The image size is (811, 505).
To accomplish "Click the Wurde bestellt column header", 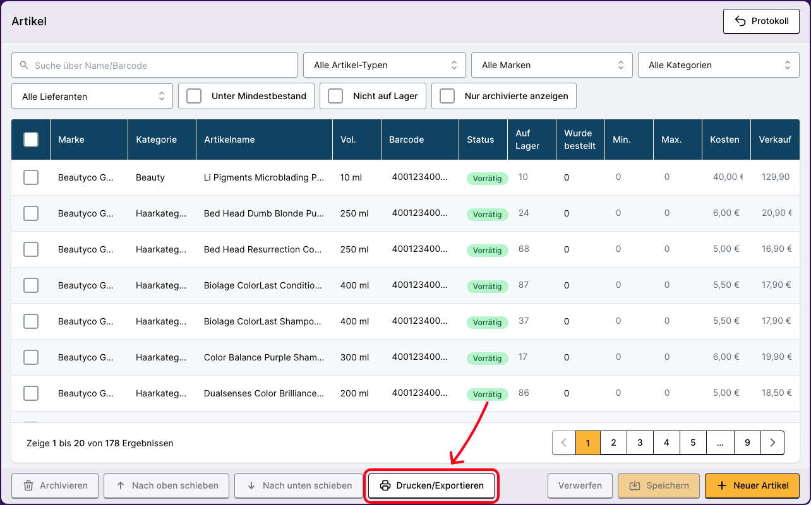I will [x=580, y=140].
